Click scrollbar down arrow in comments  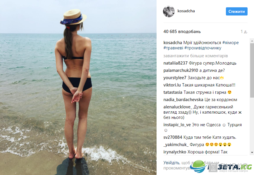(x=252, y=153)
